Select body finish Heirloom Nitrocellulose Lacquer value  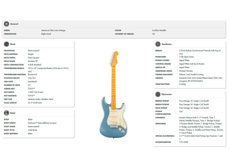tap(42, 123)
